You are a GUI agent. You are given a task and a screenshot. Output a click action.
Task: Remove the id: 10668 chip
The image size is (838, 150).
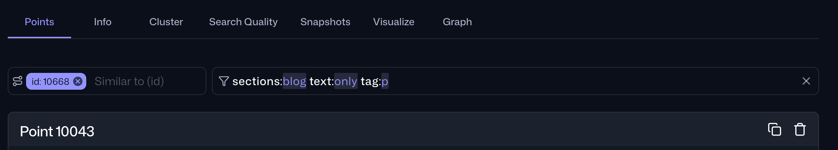click(78, 81)
